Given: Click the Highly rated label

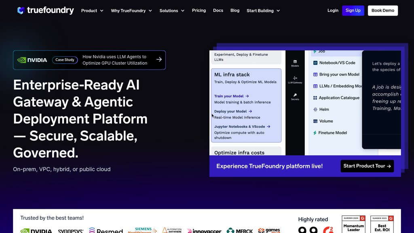Looking at the screenshot, I should tap(313, 220).
